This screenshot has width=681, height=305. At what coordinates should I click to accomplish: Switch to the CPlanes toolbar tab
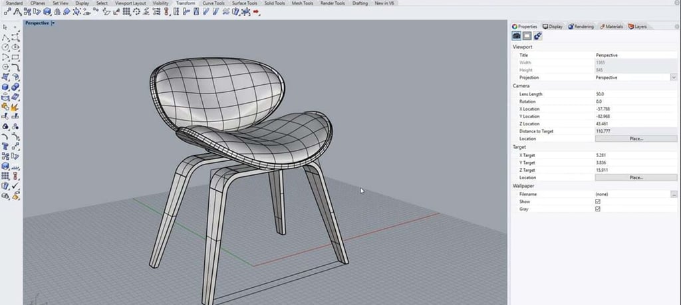(x=37, y=3)
